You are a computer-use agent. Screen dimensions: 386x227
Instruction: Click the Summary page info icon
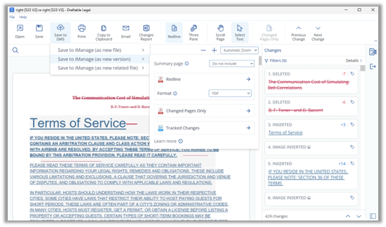[187, 63]
